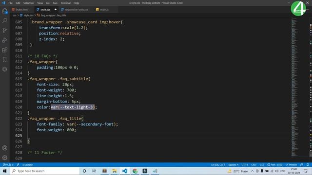Open the View menu
The image size is (312, 175).
40,3
